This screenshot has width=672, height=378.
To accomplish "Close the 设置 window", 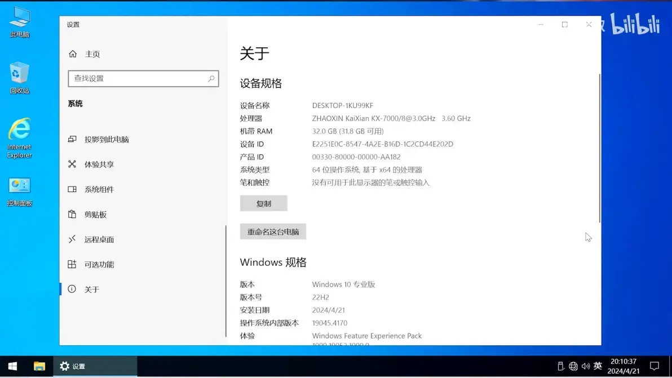I will (589, 24).
